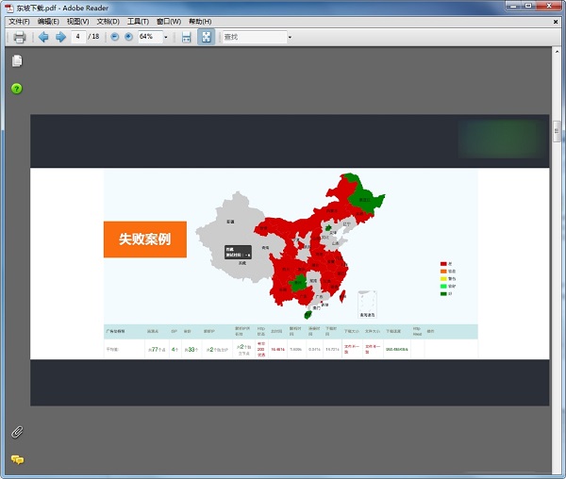Click the dark green legend color swatch
The height and width of the screenshot is (479, 566).
click(x=443, y=294)
